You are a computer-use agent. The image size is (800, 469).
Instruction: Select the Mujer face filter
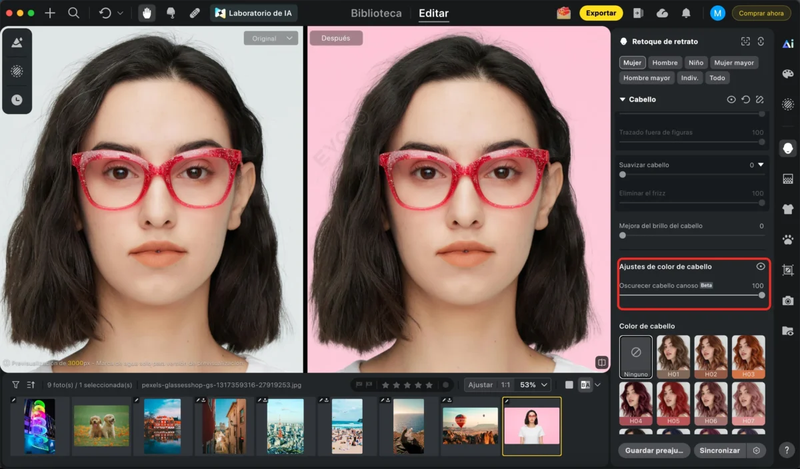632,63
